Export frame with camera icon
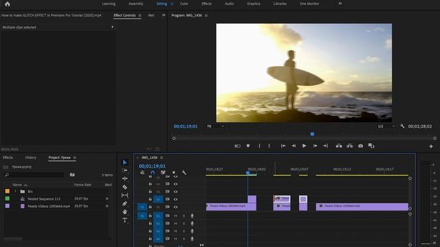The image size is (440, 247). pyautogui.click(x=360, y=145)
